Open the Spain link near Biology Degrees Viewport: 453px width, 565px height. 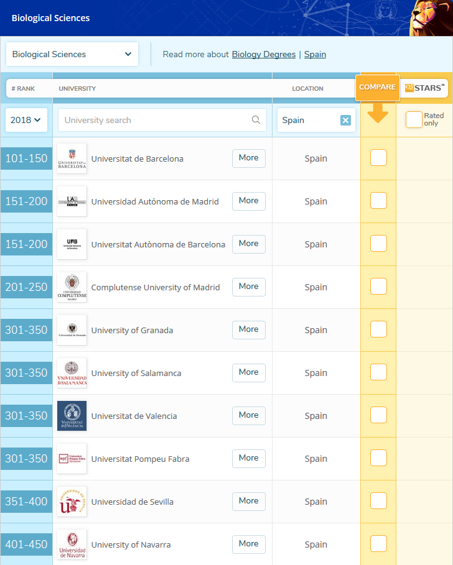click(x=315, y=55)
